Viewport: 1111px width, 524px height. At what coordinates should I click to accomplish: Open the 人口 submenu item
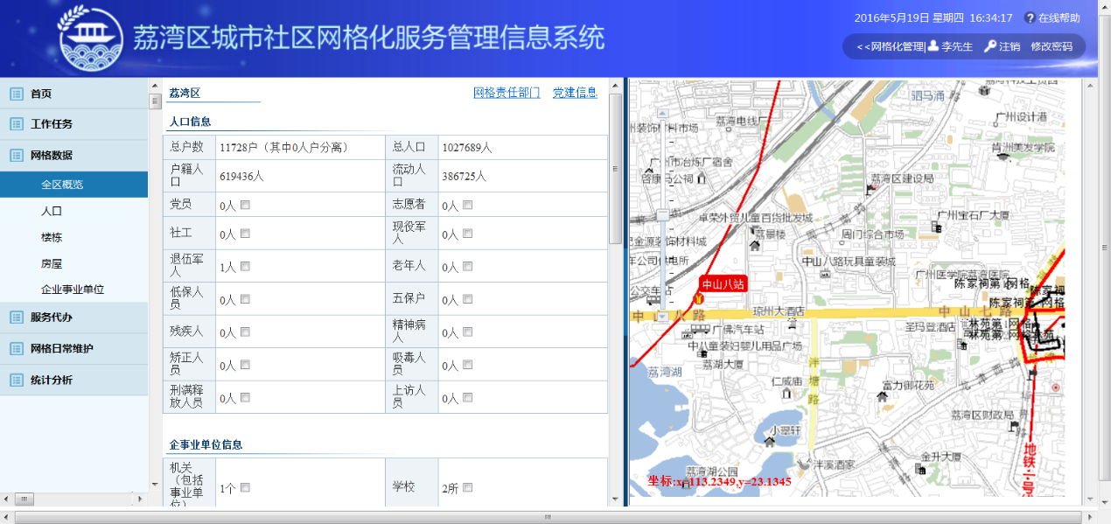click(x=52, y=211)
